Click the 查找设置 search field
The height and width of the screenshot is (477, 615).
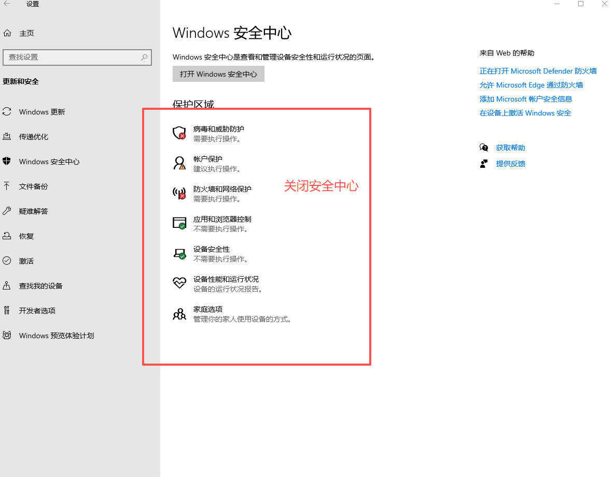77,57
